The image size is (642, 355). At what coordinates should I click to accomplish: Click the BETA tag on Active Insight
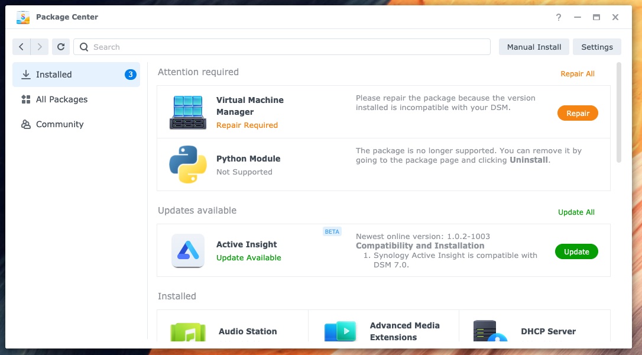click(332, 231)
